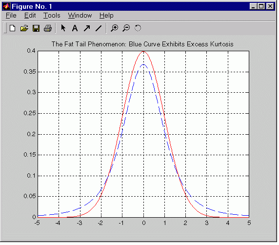The height and width of the screenshot is (245, 279).
Task: Open the File menu
Action: [x=11, y=16]
